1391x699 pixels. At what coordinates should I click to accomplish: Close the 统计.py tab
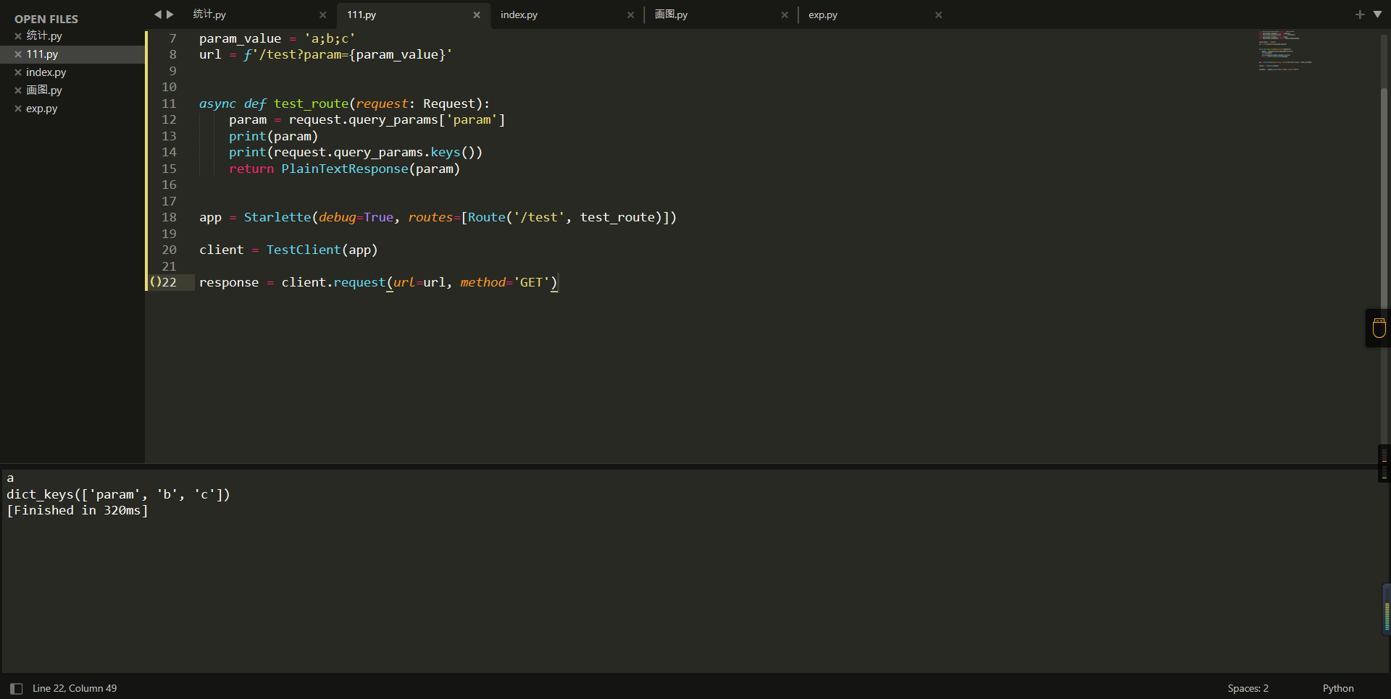[323, 15]
